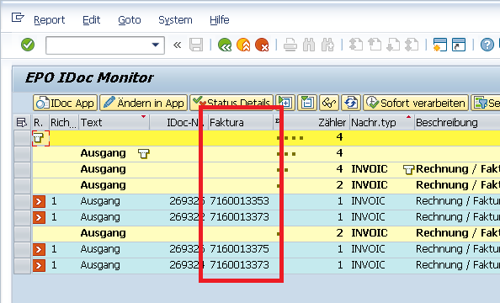Open Find with the binoculars icon
The width and height of the screenshot is (500, 303).
pos(309,45)
